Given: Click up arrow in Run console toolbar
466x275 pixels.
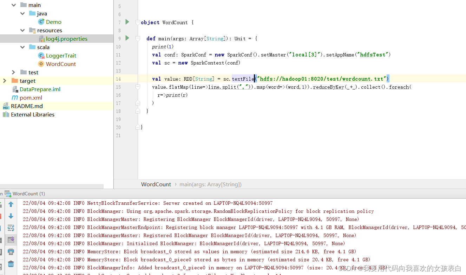Looking at the screenshot, I should [x=11, y=204].
